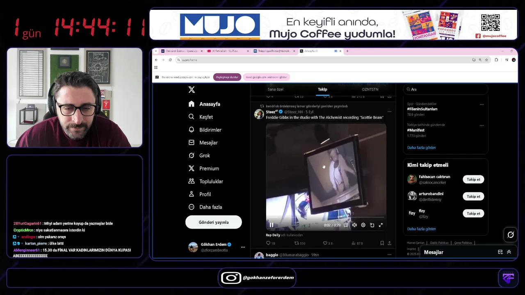Open more options on the Steez post
This screenshot has height=295, width=525.
390,111
